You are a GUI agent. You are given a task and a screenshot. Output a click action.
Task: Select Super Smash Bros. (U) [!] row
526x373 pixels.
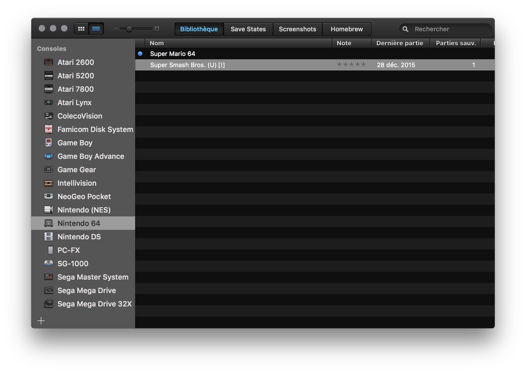click(315, 65)
